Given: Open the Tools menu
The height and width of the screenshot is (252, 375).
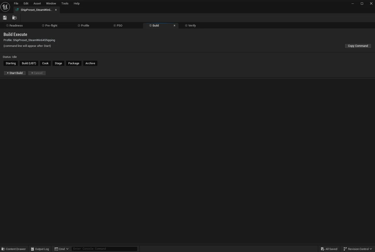Looking at the screenshot, I should point(65,3).
